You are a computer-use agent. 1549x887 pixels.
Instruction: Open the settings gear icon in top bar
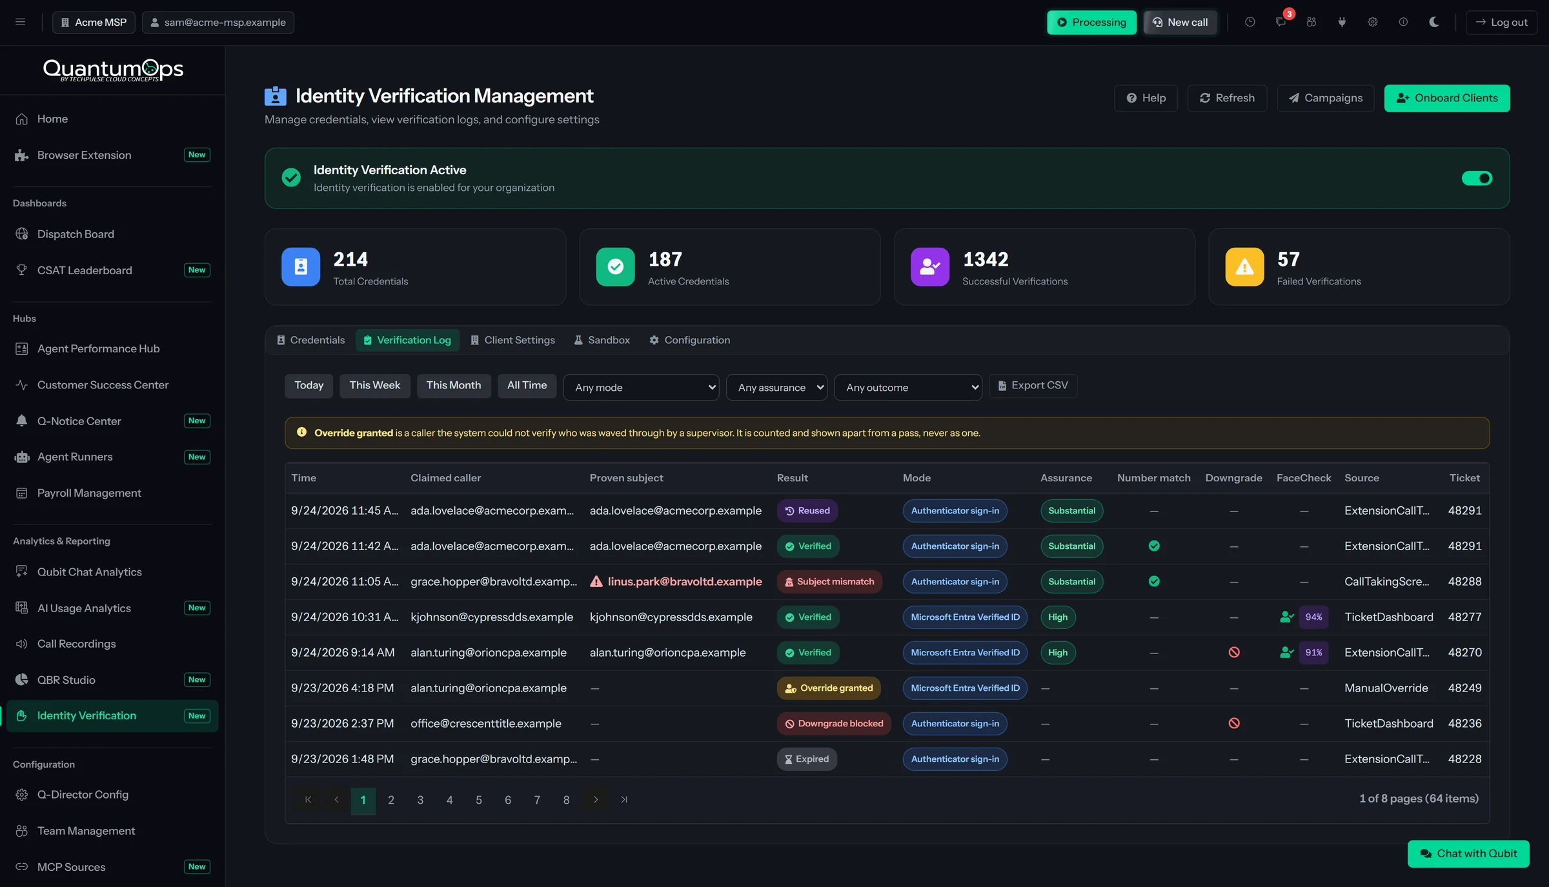tap(1373, 22)
